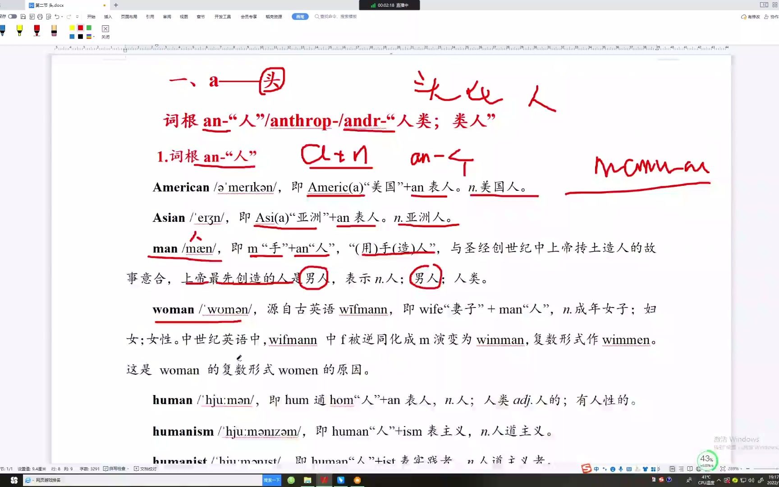Open the 视图 ribbon tab
Screen dimensions: 779x487
tap(184, 17)
